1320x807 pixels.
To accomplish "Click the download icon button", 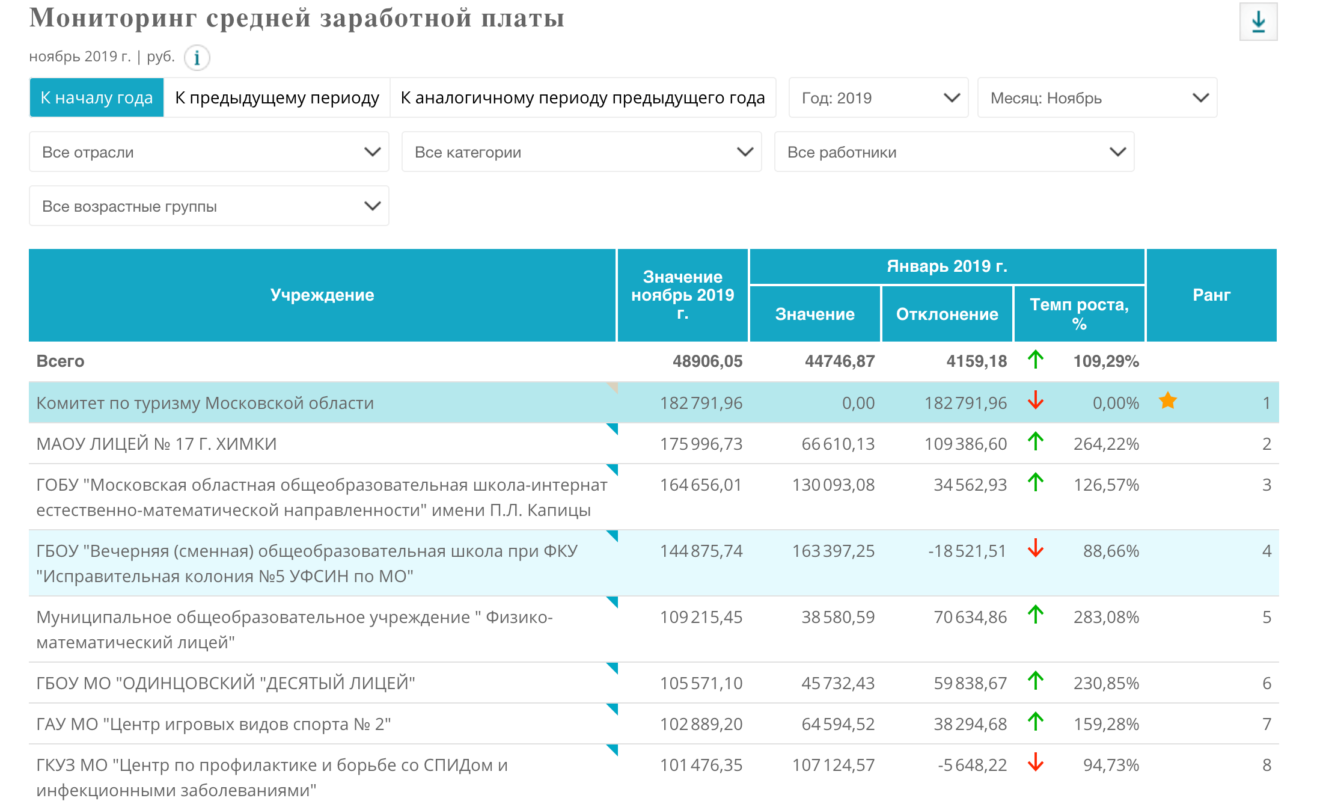I will (1258, 22).
